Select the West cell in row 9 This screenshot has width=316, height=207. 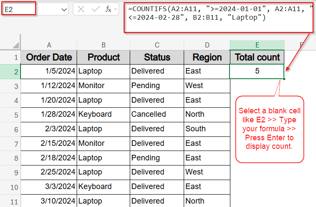[207, 172]
